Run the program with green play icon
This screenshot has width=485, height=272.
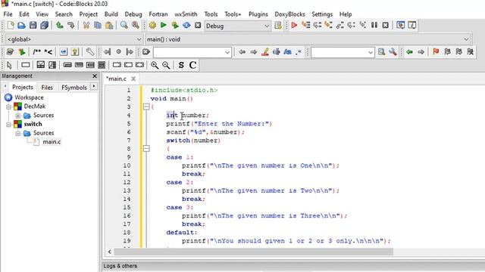point(164,25)
